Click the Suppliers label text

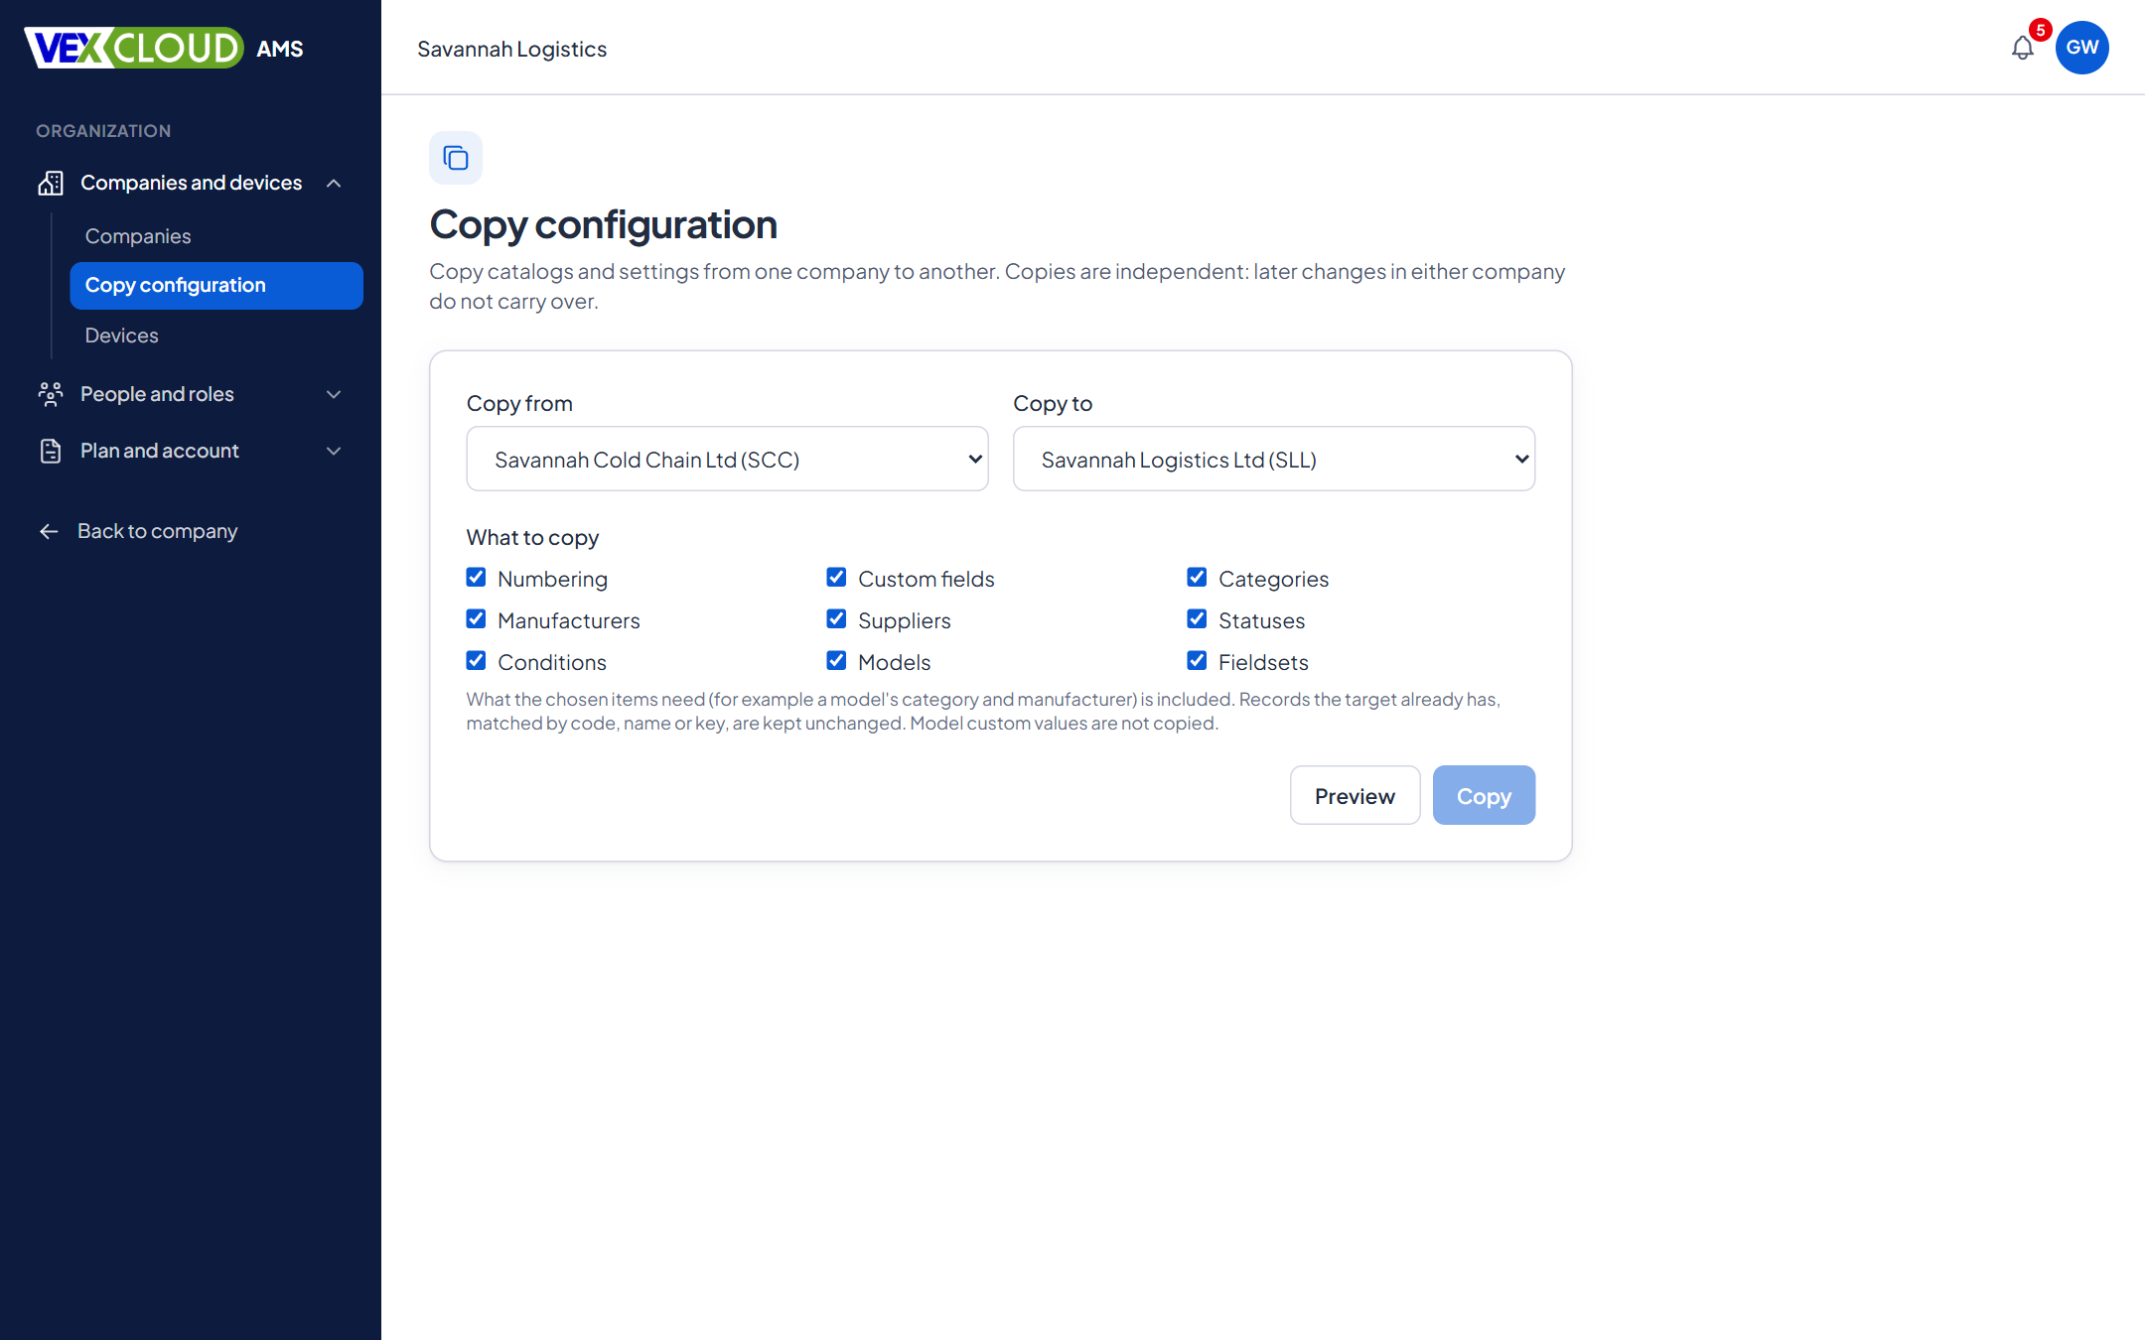tap(905, 620)
